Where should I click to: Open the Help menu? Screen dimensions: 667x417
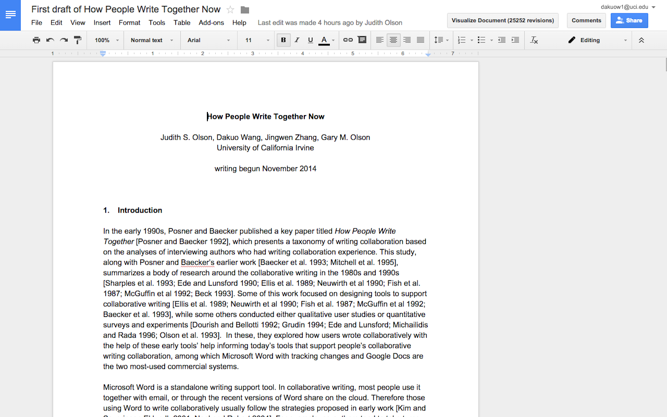click(x=239, y=22)
